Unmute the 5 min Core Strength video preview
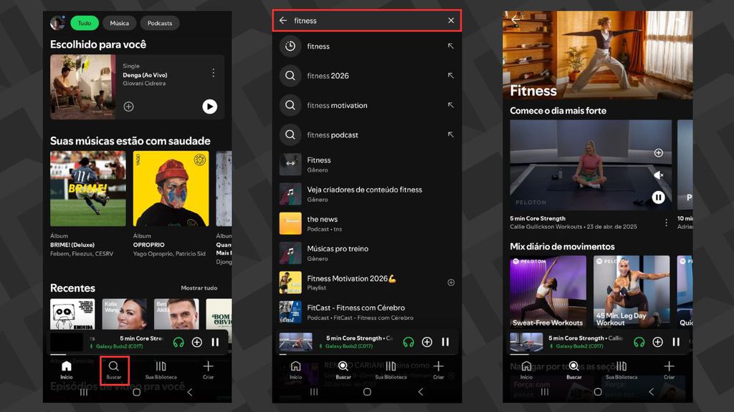Screen dimensions: 734x412 pos(659,175)
